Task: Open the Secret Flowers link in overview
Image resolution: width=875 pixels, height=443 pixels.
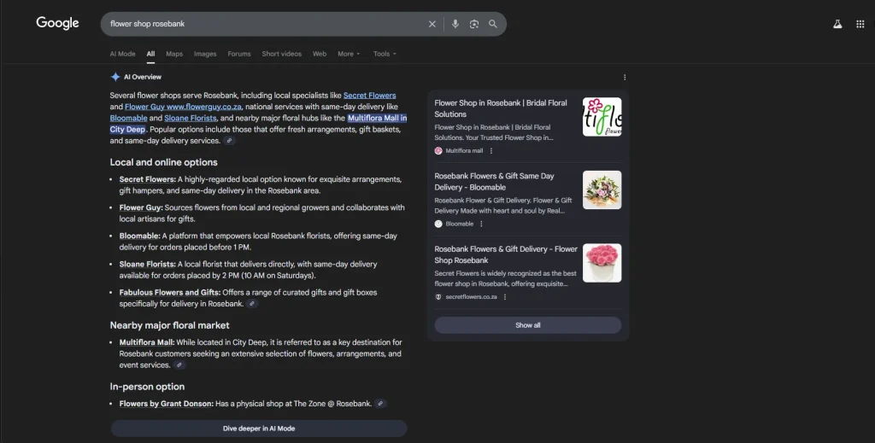Action: point(369,96)
